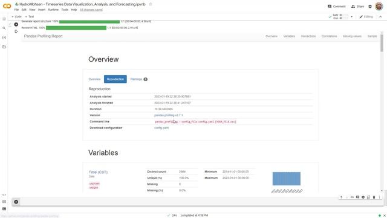Open the find and replace sidebar

click(x=4, y=28)
